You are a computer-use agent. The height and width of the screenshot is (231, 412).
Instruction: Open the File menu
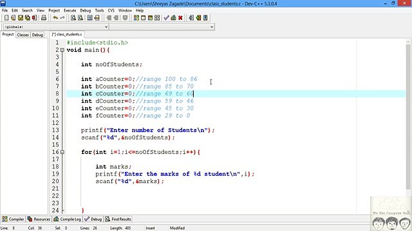pyautogui.click(x=5, y=10)
